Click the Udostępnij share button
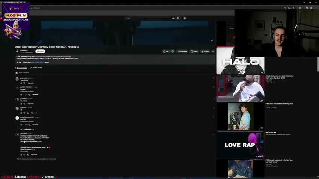Screen dimensions: 319x179 coord(182,51)
